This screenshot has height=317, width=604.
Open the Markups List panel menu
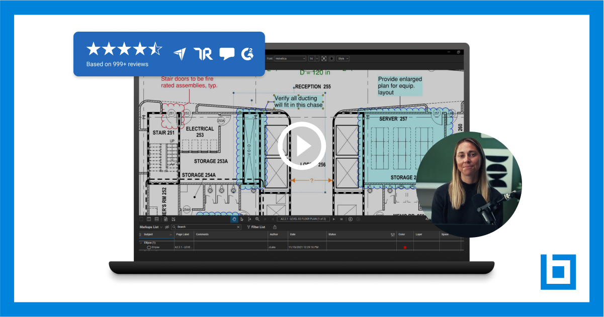pos(162,227)
